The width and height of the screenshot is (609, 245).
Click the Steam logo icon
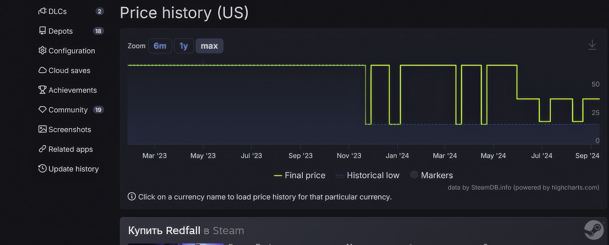pyautogui.click(x=594, y=230)
